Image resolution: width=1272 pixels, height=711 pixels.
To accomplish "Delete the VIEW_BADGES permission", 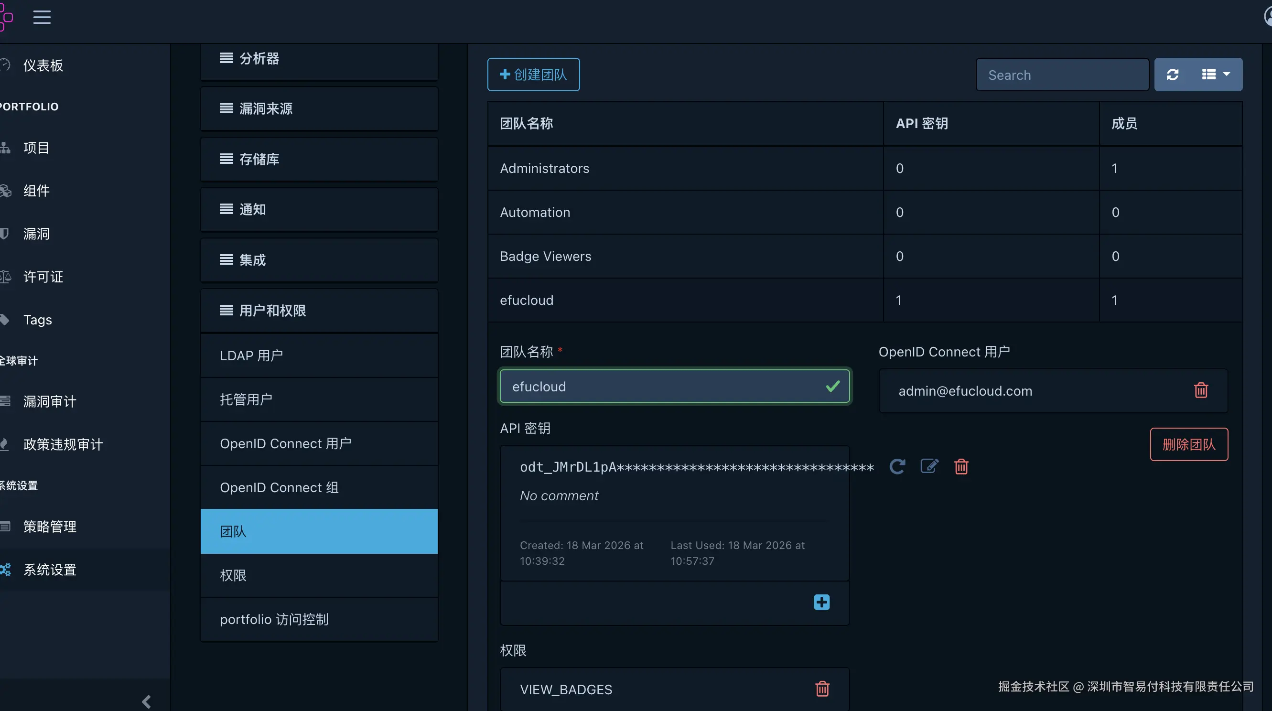I will (x=822, y=689).
